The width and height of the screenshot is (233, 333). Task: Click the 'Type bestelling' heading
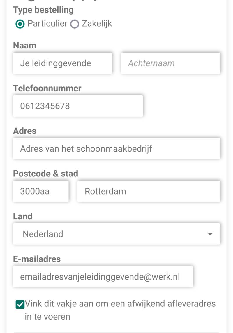(x=43, y=10)
